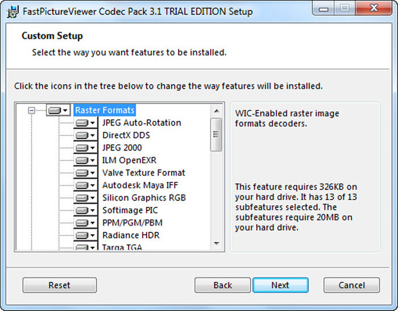This screenshot has height=311, width=398.
Task: Click the Reset button
Action: click(60, 285)
